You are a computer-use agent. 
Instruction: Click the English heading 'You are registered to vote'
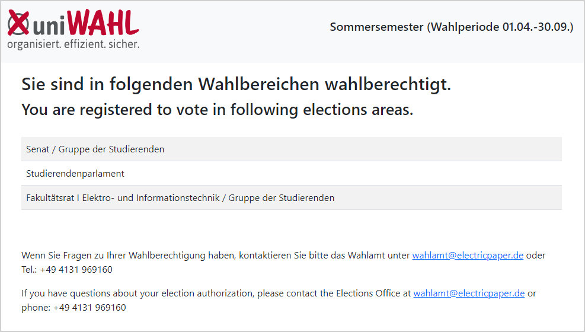point(217,110)
